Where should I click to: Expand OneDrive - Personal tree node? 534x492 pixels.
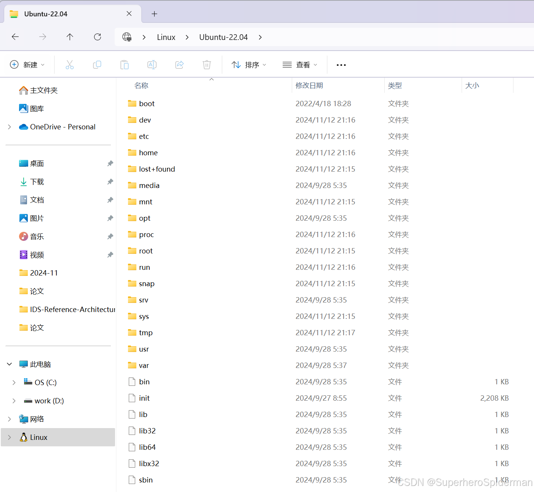pos(10,127)
